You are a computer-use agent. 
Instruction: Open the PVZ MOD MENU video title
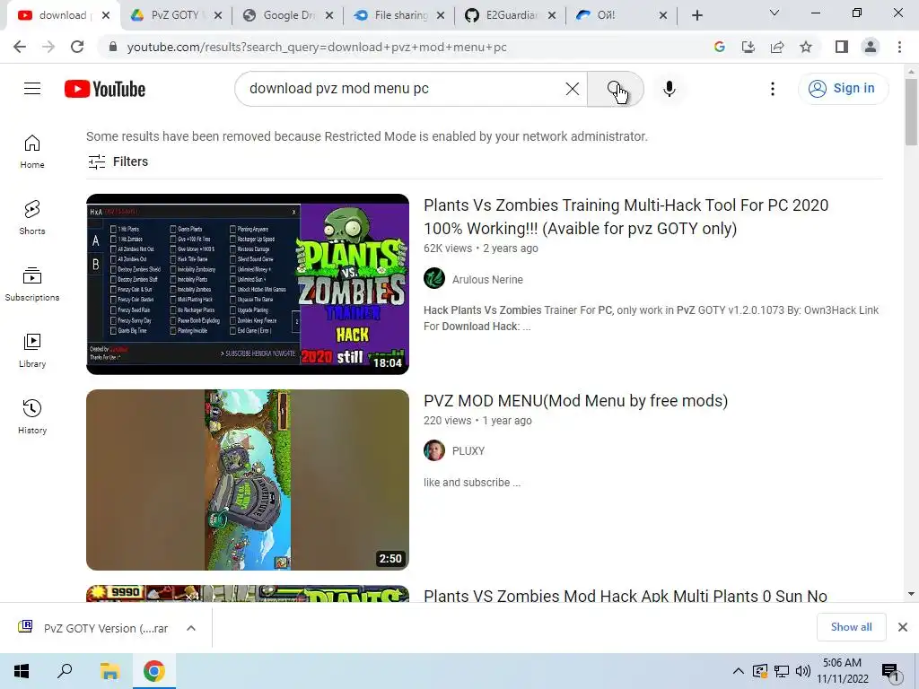(x=575, y=401)
